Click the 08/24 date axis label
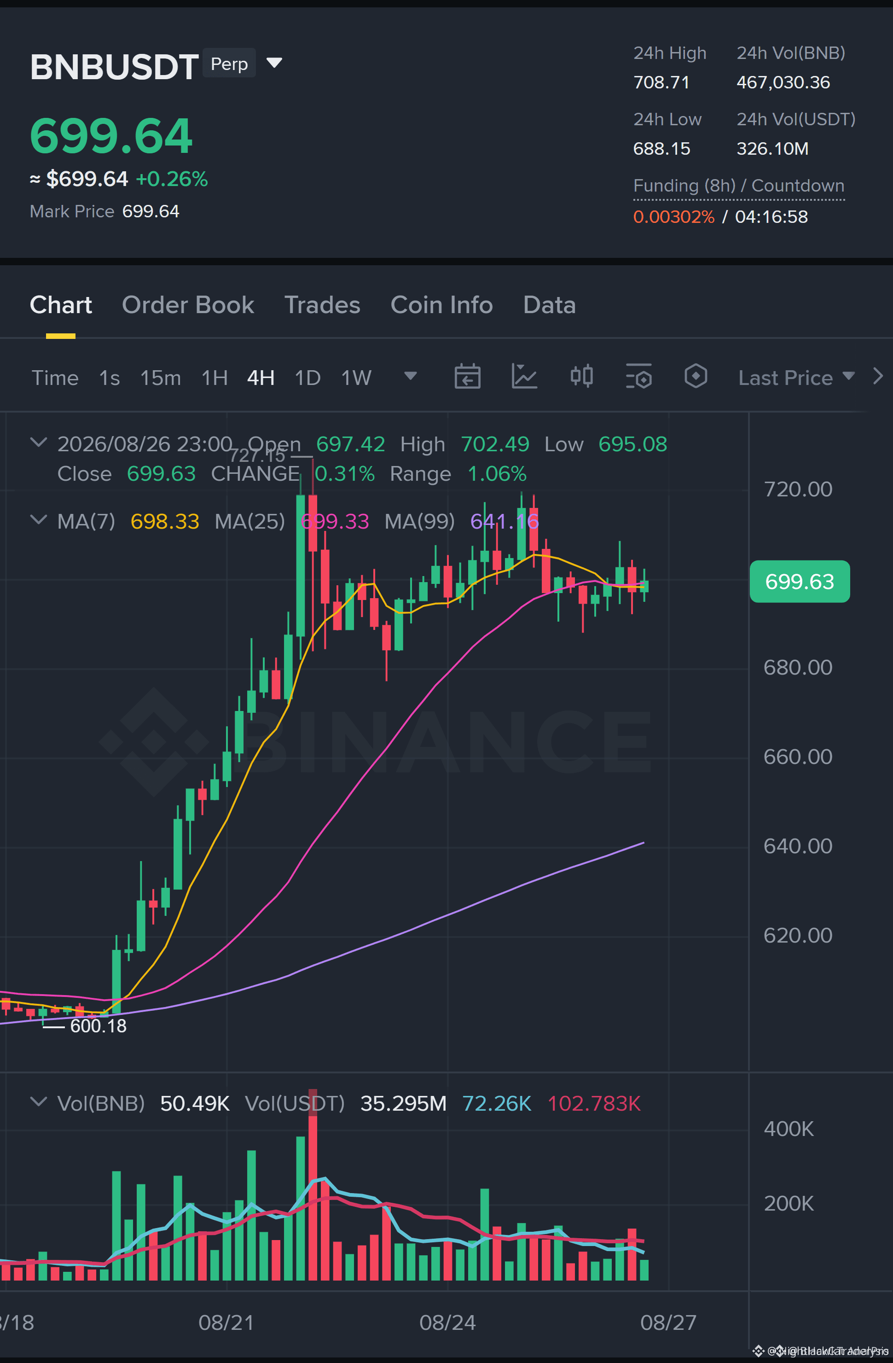 pos(447,1322)
